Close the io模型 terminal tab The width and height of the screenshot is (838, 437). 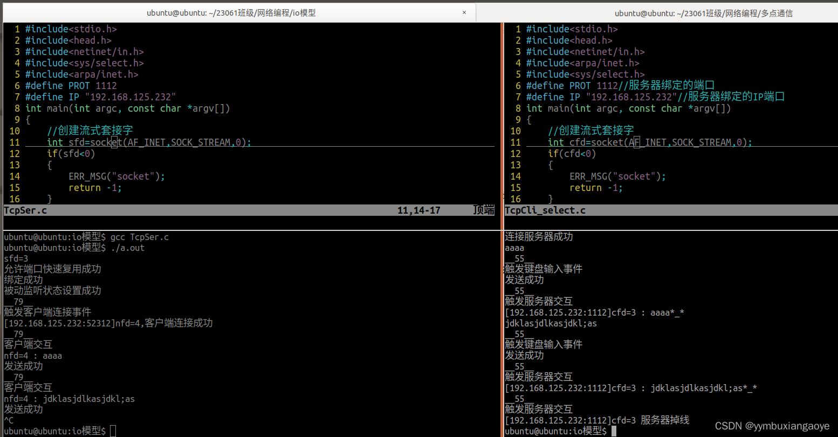[x=464, y=12]
